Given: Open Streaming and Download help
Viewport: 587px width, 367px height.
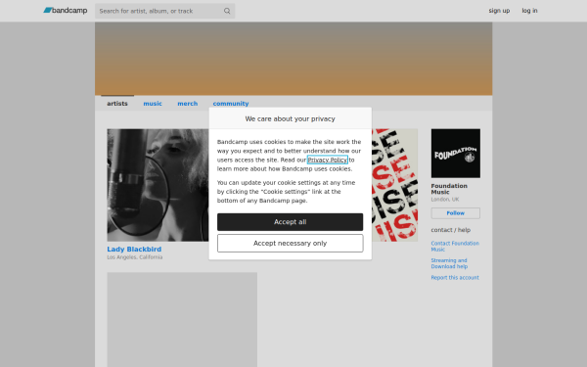Looking at the screenshot, I should (449, 263).
